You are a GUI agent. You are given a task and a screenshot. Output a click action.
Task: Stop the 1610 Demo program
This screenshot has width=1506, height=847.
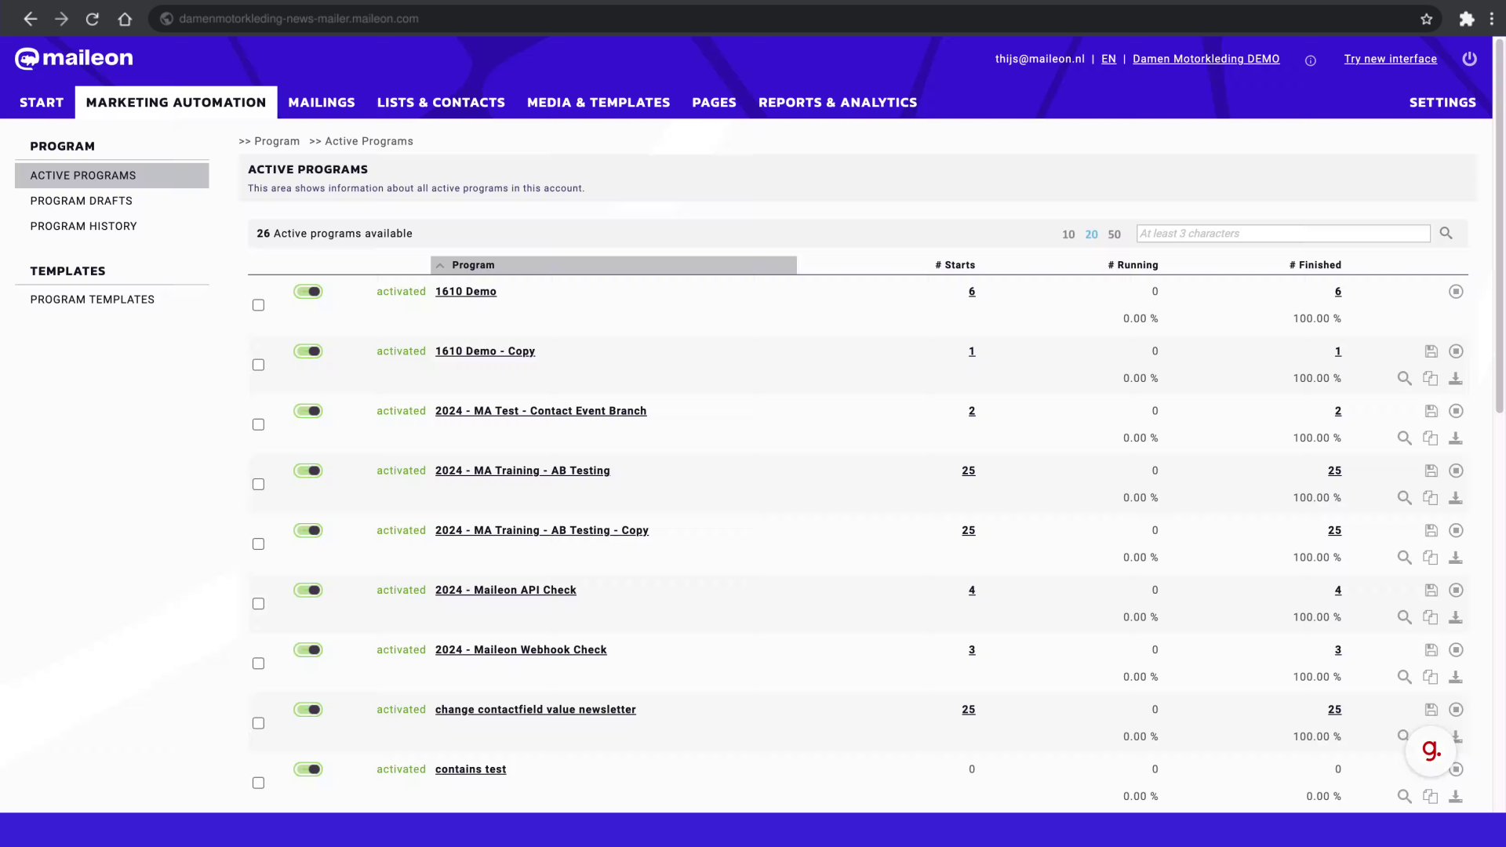tap(1456, 292)
